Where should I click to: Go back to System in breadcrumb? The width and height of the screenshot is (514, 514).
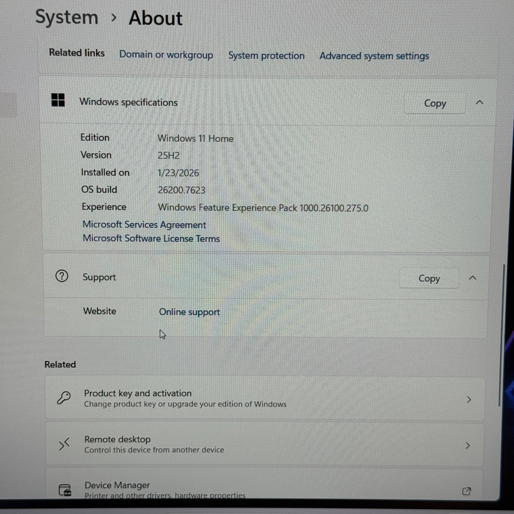click(x=67, y=17)
